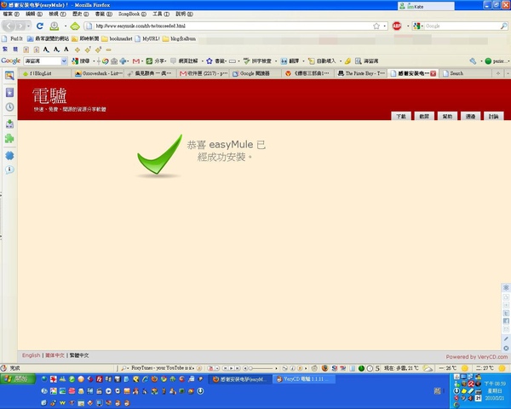Click the weather cloud icon in status bar

(x=428, y=368)
